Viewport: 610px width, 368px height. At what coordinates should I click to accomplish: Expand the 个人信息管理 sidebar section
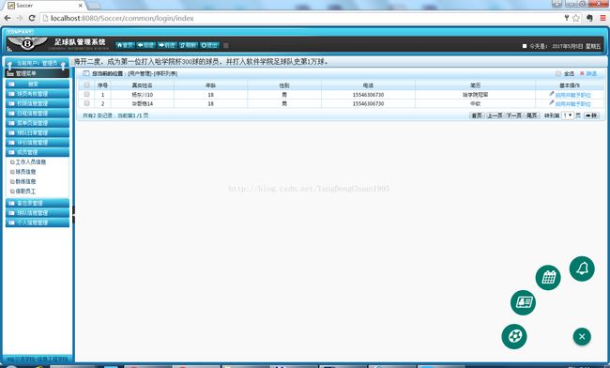tap(38, 222)
